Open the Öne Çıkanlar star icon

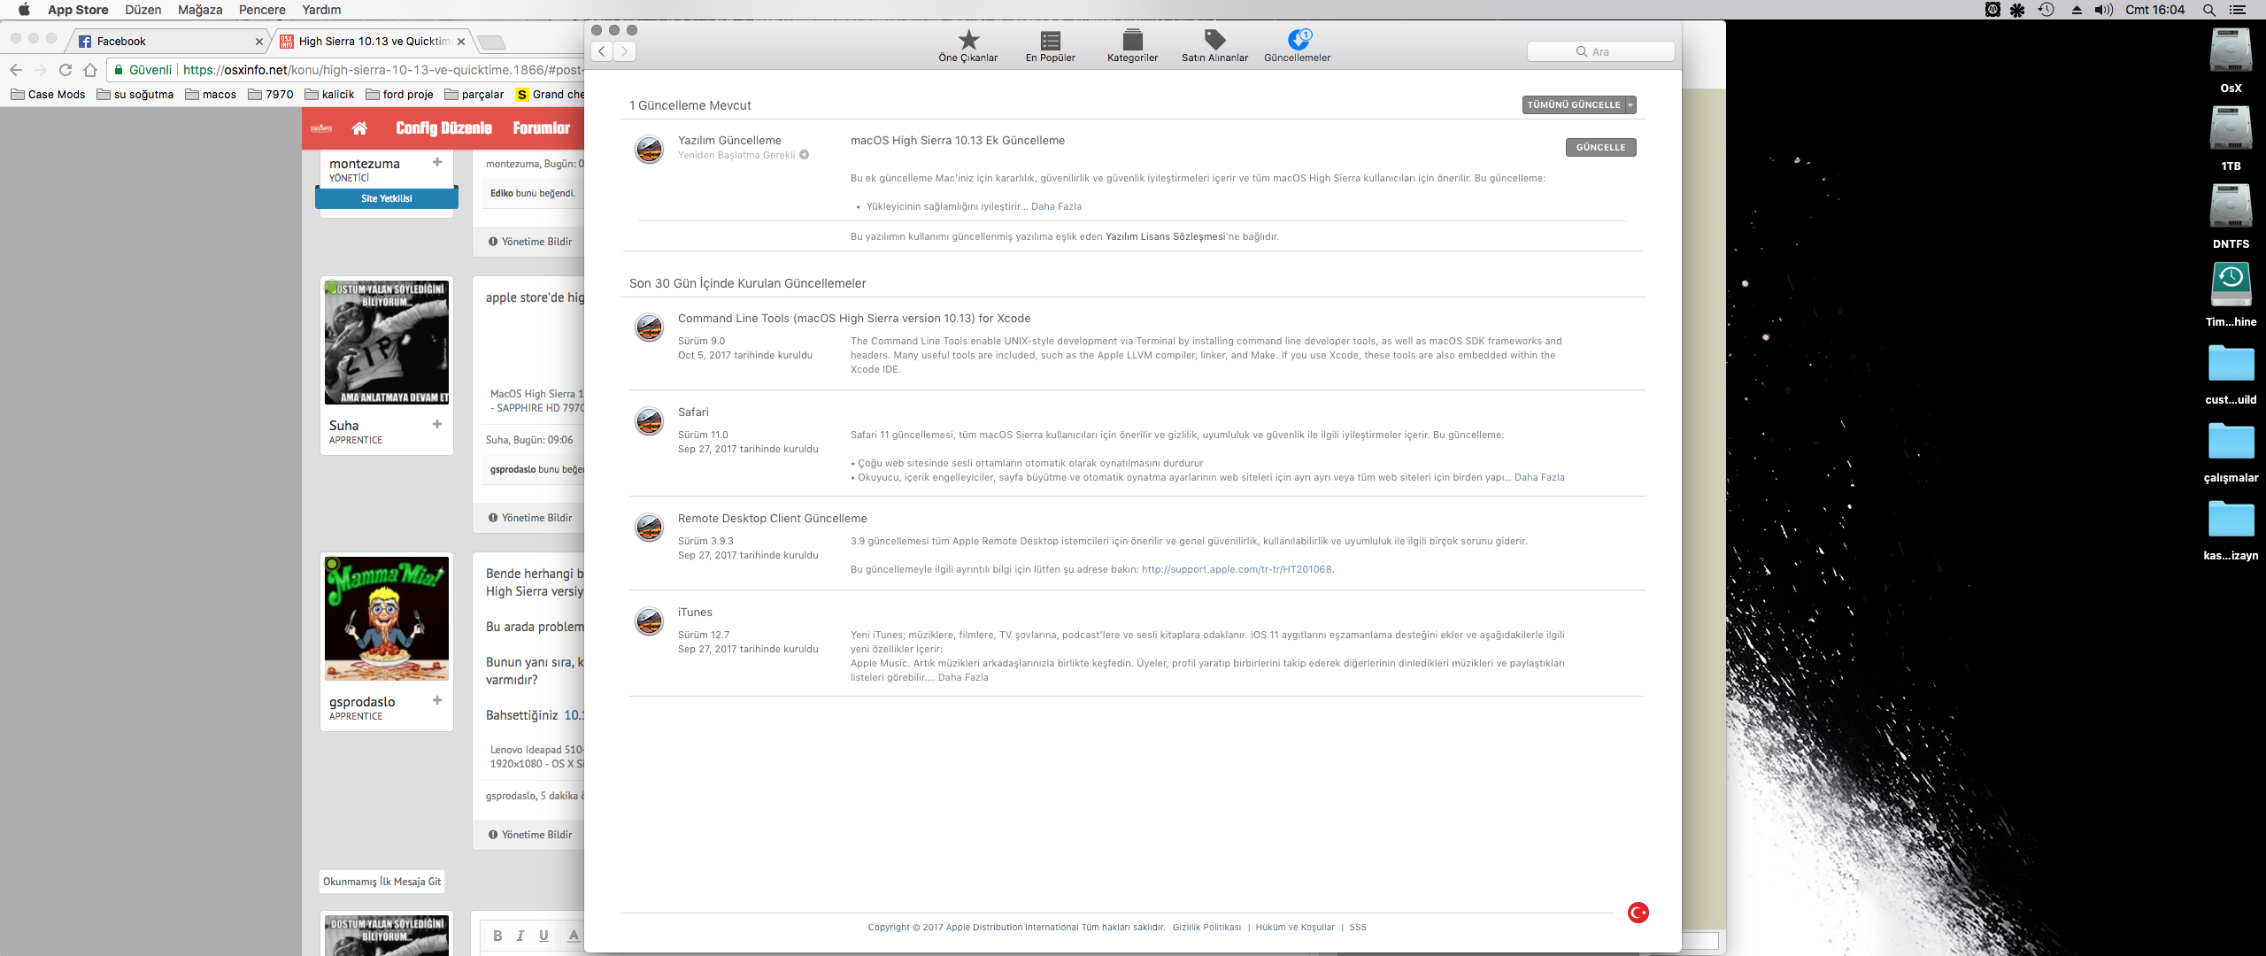[x=968, y=40]
